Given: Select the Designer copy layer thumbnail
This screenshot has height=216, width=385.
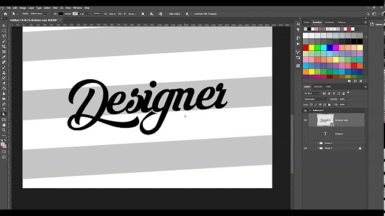Looking at the screenshot, I should [325, 120].
